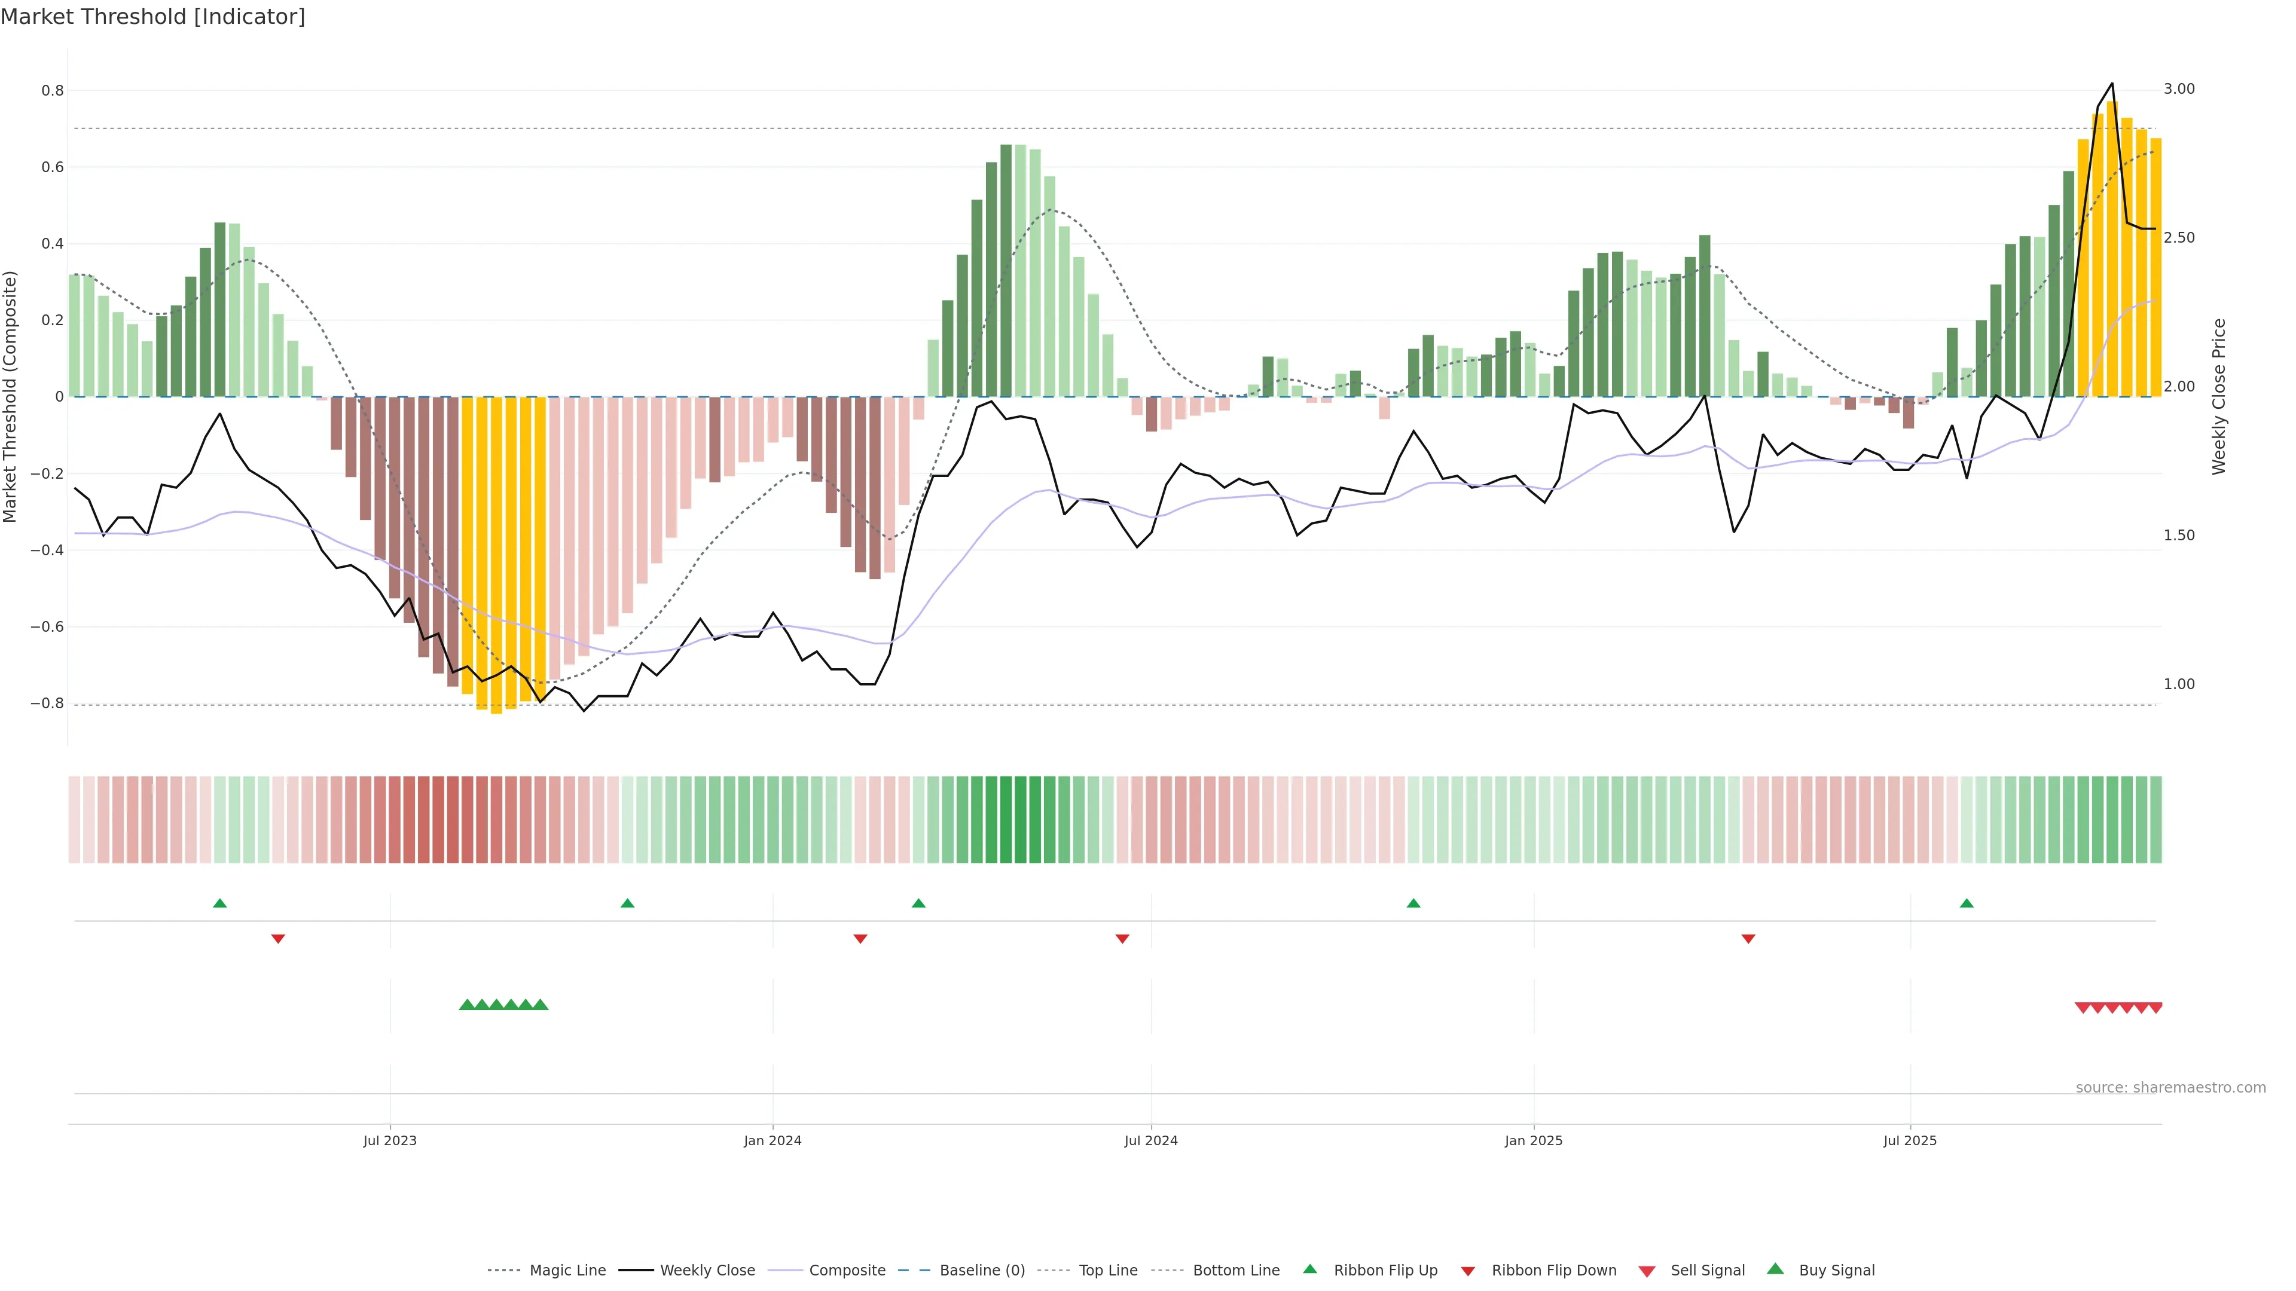Click the Ribbon Flip Down legend triangle
The image size is (2296, 1291).
[x=1468, y=1271]
